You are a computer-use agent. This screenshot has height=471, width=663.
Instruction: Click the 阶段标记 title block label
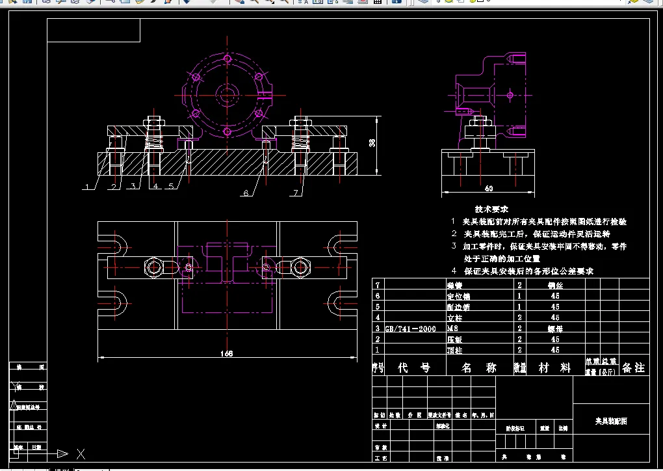[515, 428]
